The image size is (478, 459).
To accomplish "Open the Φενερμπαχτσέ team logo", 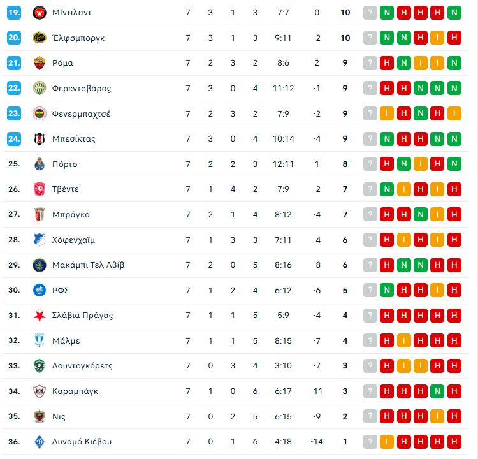I will 40,113.
